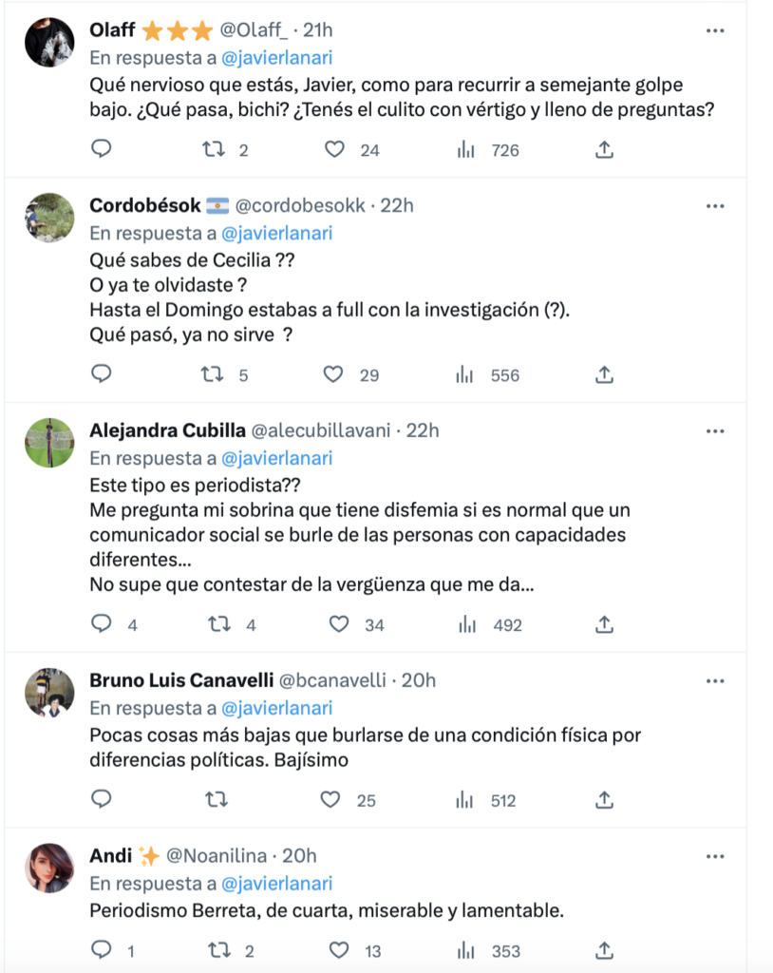The image size is (773, 973).
Task: Reply to Alejandra Cubilla's tweet
Action: (101, 623)
